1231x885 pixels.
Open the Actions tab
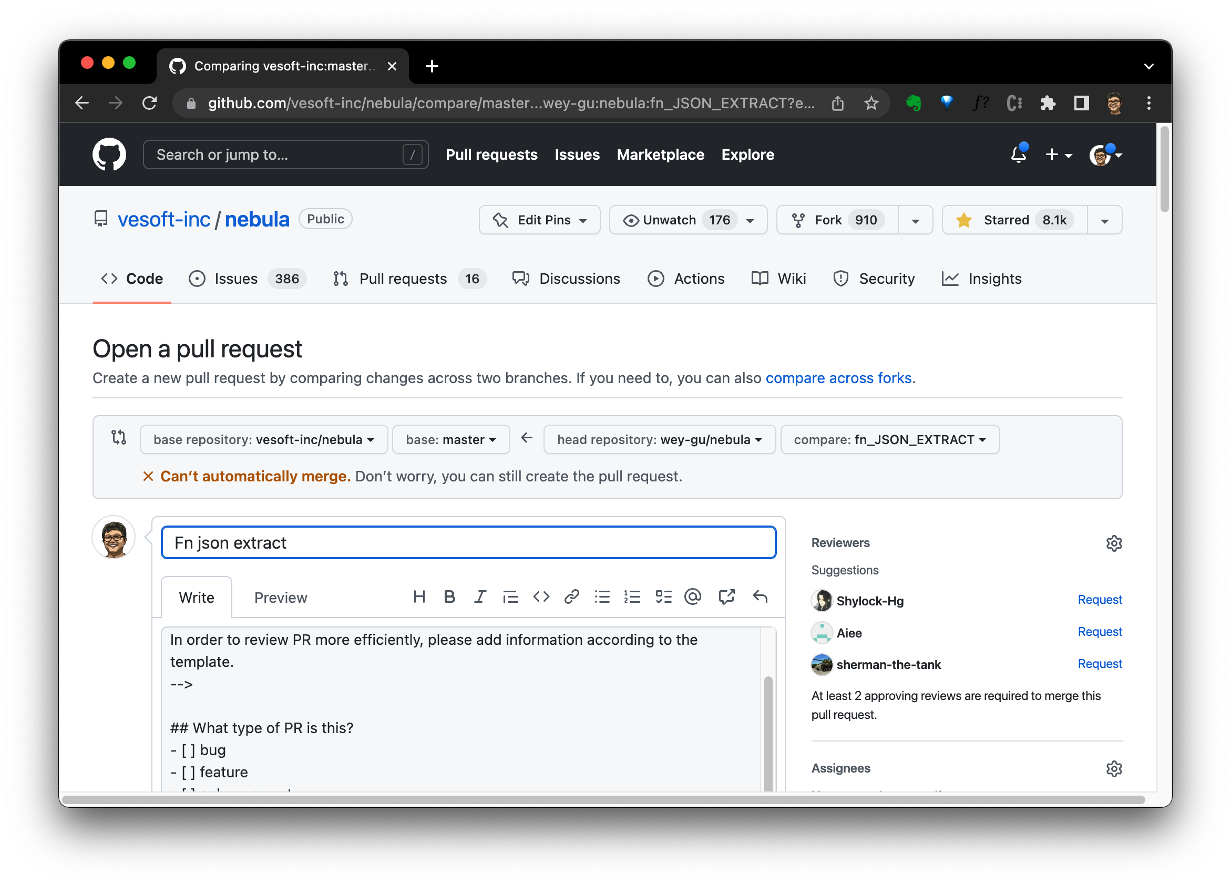pyautogui.click(x=686, y=279)
